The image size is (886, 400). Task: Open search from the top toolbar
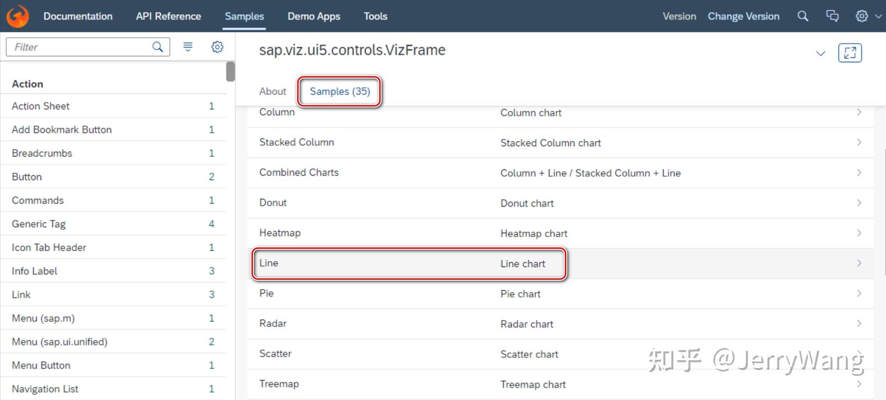(803, 16)
